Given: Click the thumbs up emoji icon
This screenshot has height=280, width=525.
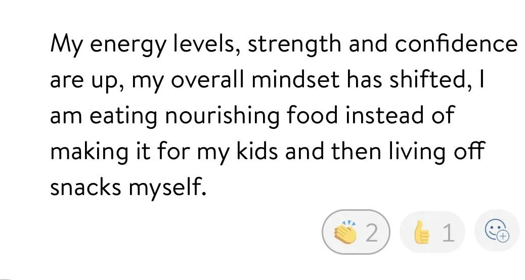Looking at the screenshot, I should point(421,233).
